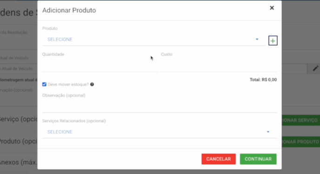Open the Produto SELECIONE dropdown

[x=154, y=39]
